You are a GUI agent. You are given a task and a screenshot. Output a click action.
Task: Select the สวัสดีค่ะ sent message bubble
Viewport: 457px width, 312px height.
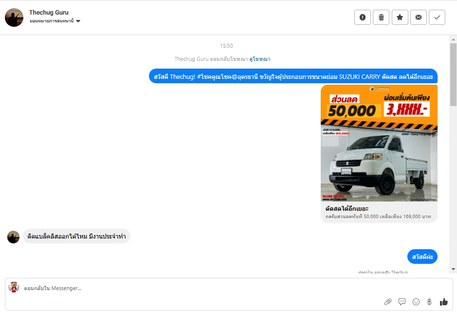pos(422,257)
